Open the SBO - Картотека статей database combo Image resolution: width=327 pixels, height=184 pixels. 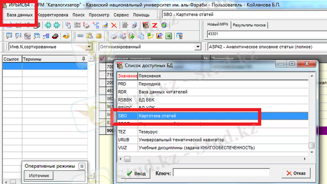tap(244, 15)
